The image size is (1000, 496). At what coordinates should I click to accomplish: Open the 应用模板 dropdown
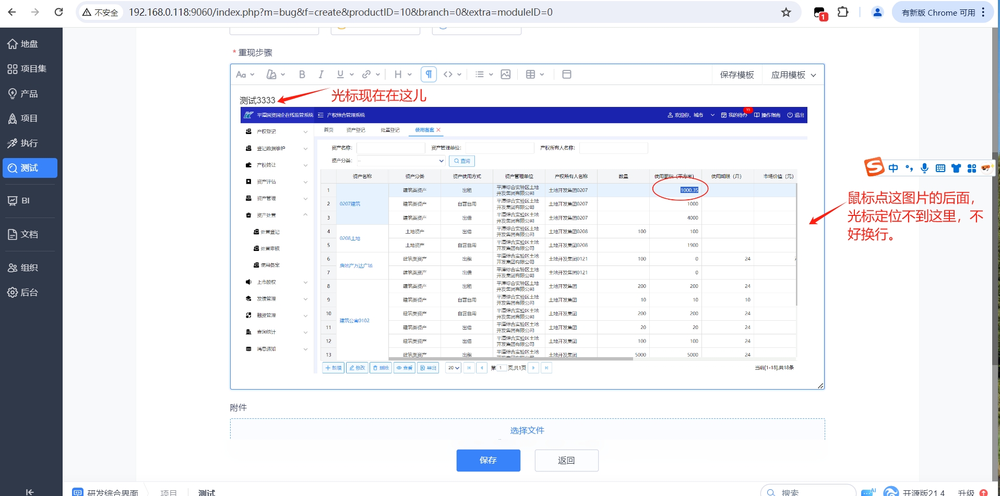coord(793,75)
